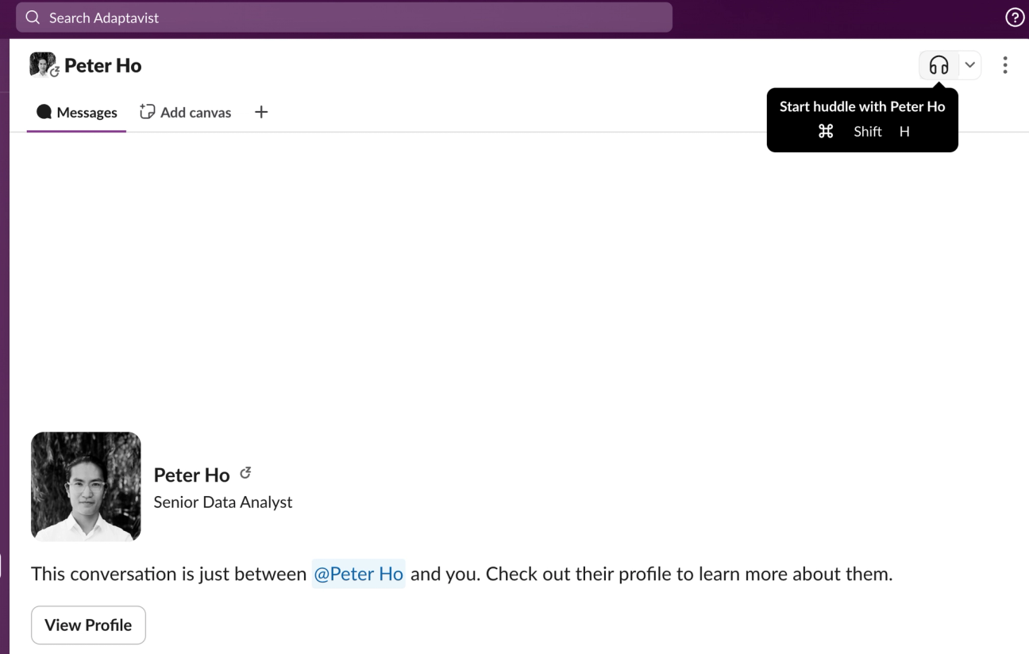The image size is (1029, 654).
Task: Click the Add canvas icon
Action: click(147, 112)
